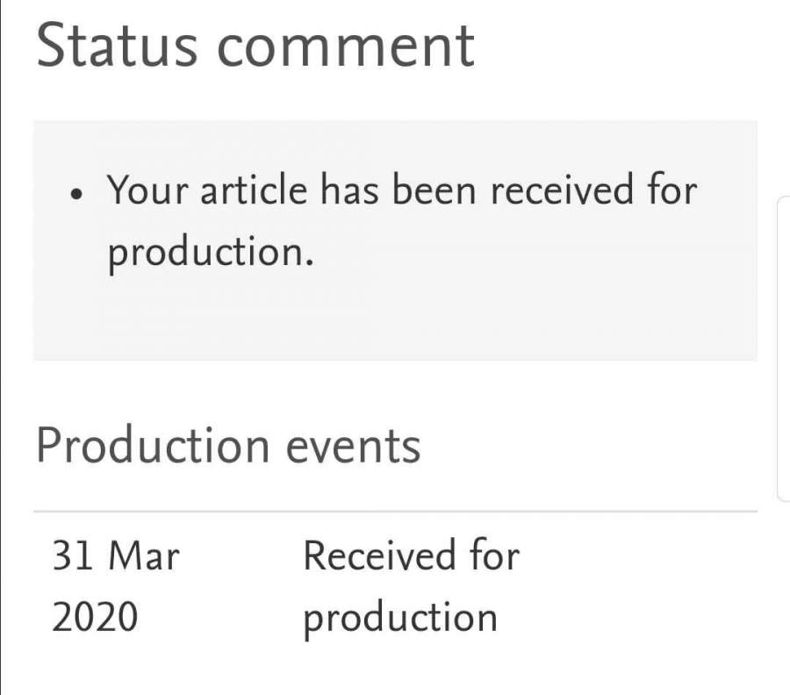
Task: Click the year "2020" in the events row
Action: click(95, 618)
